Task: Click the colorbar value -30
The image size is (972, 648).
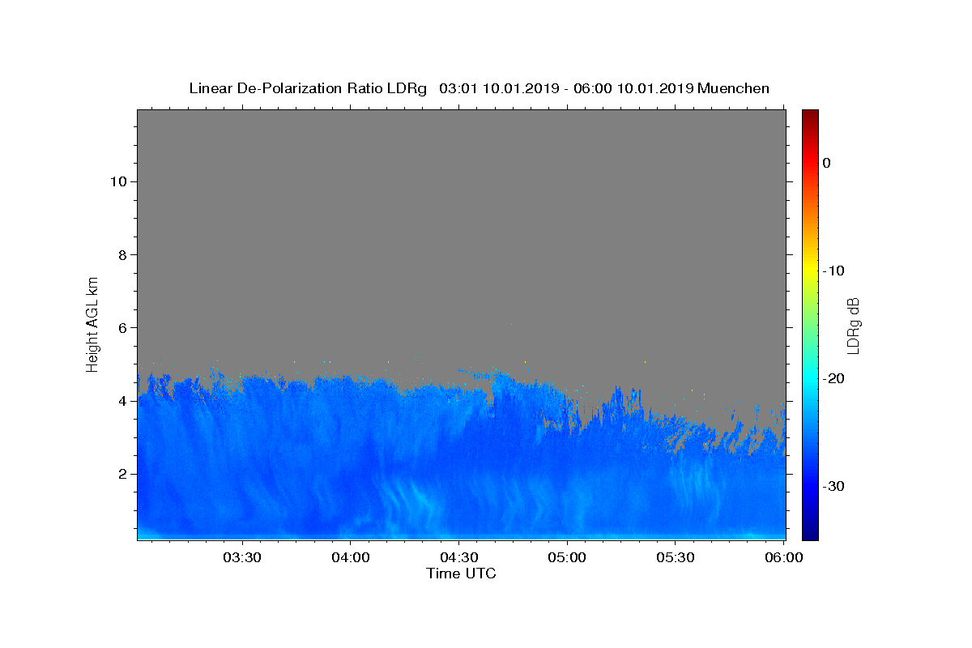Action: [x=833, y=486]
